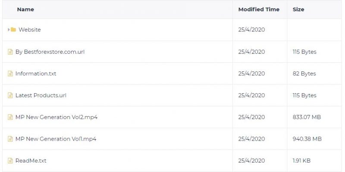This screenshot has width=345, height=172.
Task: Click the 940.38 MB size cell
Action: (x=307, y=138)
